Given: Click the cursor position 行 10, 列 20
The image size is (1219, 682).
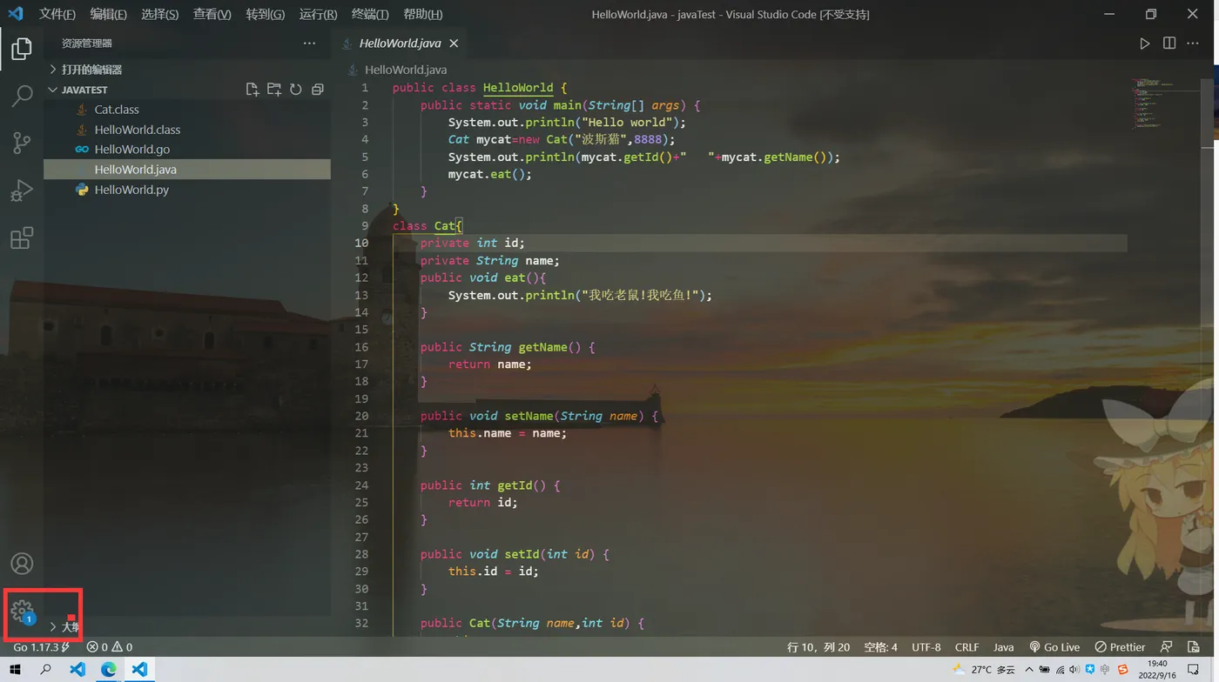Looking at the screenshot, I should 818,647.
